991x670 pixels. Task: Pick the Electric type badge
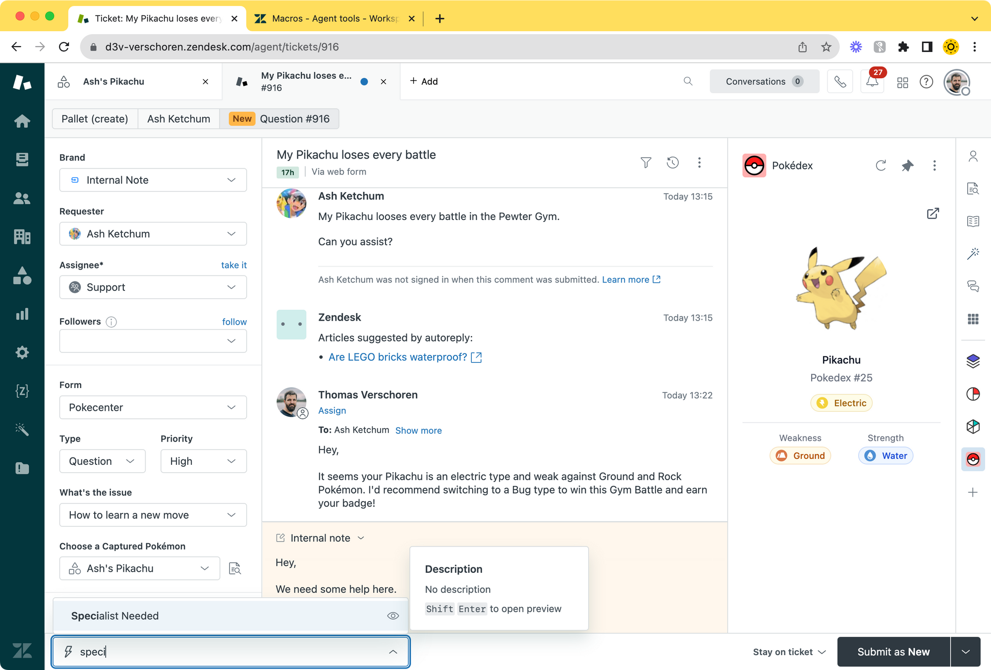point(841,403)
